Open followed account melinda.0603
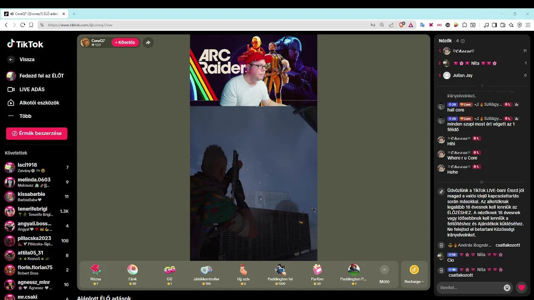534x300 pixels. click(x=37, y=182)
